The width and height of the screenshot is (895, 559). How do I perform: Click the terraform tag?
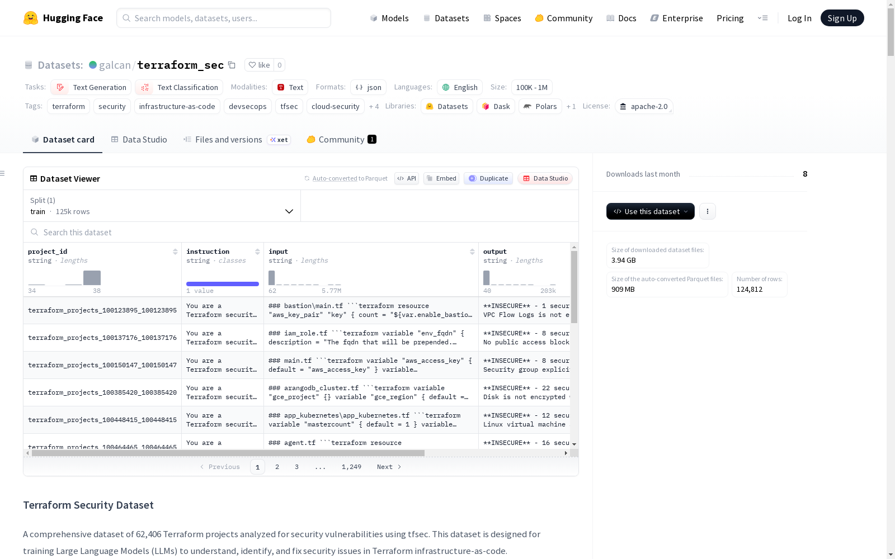click(x=68, y=106)
